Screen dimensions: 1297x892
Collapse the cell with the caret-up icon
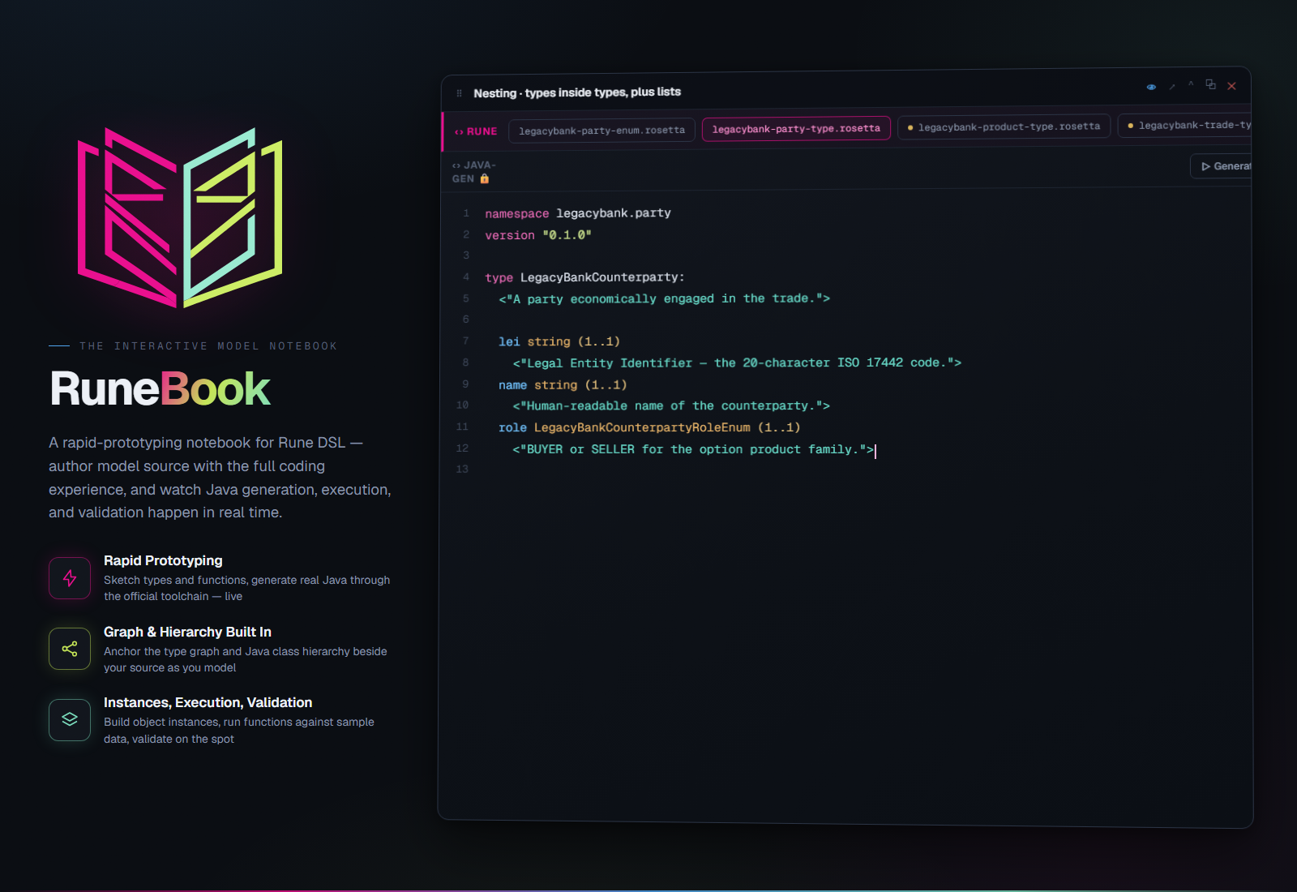[x=1191, y=84]
